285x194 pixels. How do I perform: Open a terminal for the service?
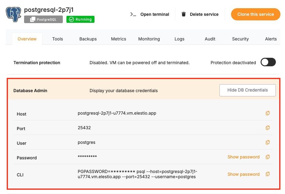coord(155,14)
